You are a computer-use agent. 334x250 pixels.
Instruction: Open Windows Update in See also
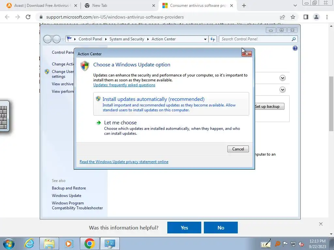click(67, 196)
